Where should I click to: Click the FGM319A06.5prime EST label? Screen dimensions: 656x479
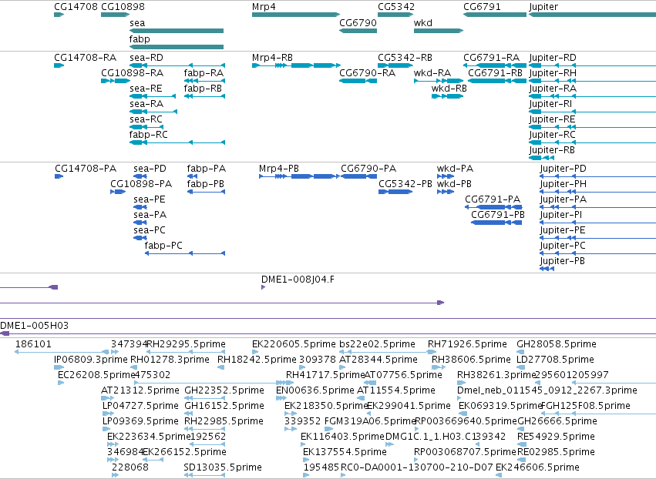pos(370,421)
